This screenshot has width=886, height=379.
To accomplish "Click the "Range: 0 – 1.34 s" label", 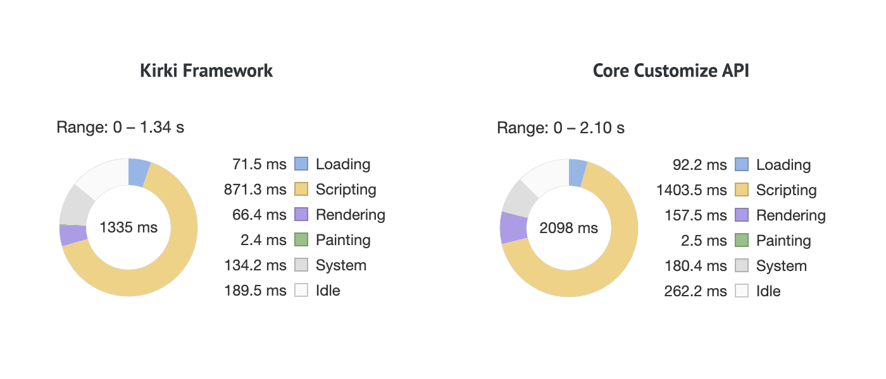I will point(120,128).
